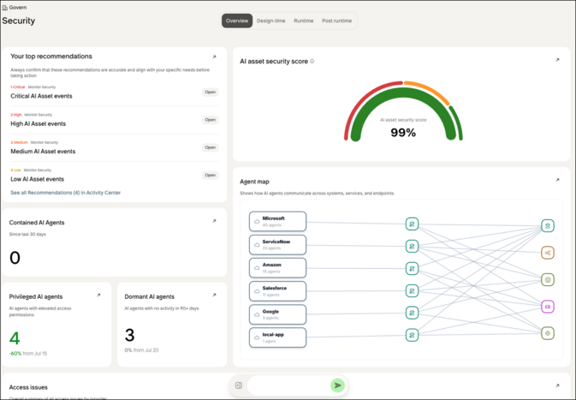The image size is (576, 400).
Task: Click the teal endpoint icon at top right of map
Action: pyautogui.click(x=548, y=226)
